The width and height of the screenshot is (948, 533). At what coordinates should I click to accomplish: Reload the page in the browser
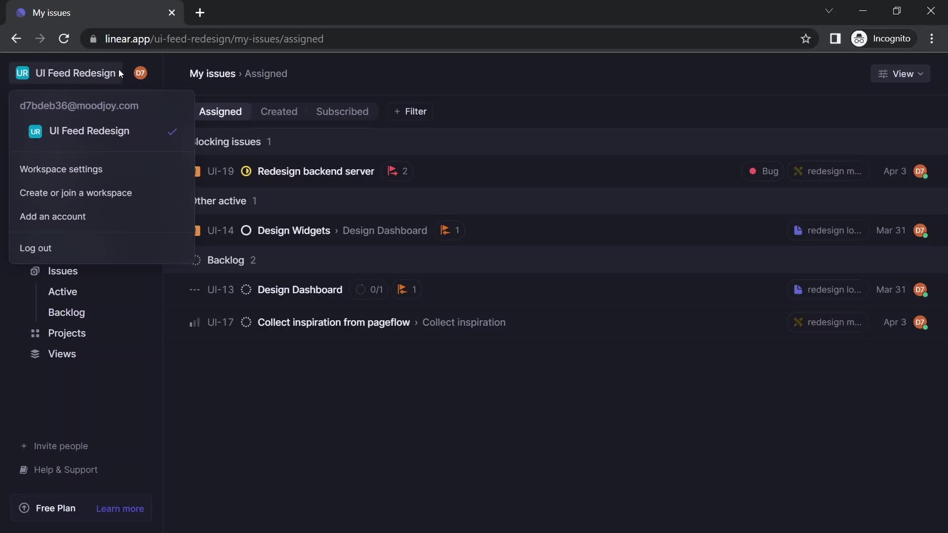point(64,38)
